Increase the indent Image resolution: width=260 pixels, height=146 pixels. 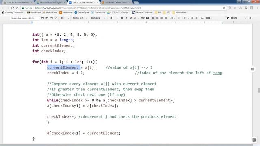click(x=196, y=18)
